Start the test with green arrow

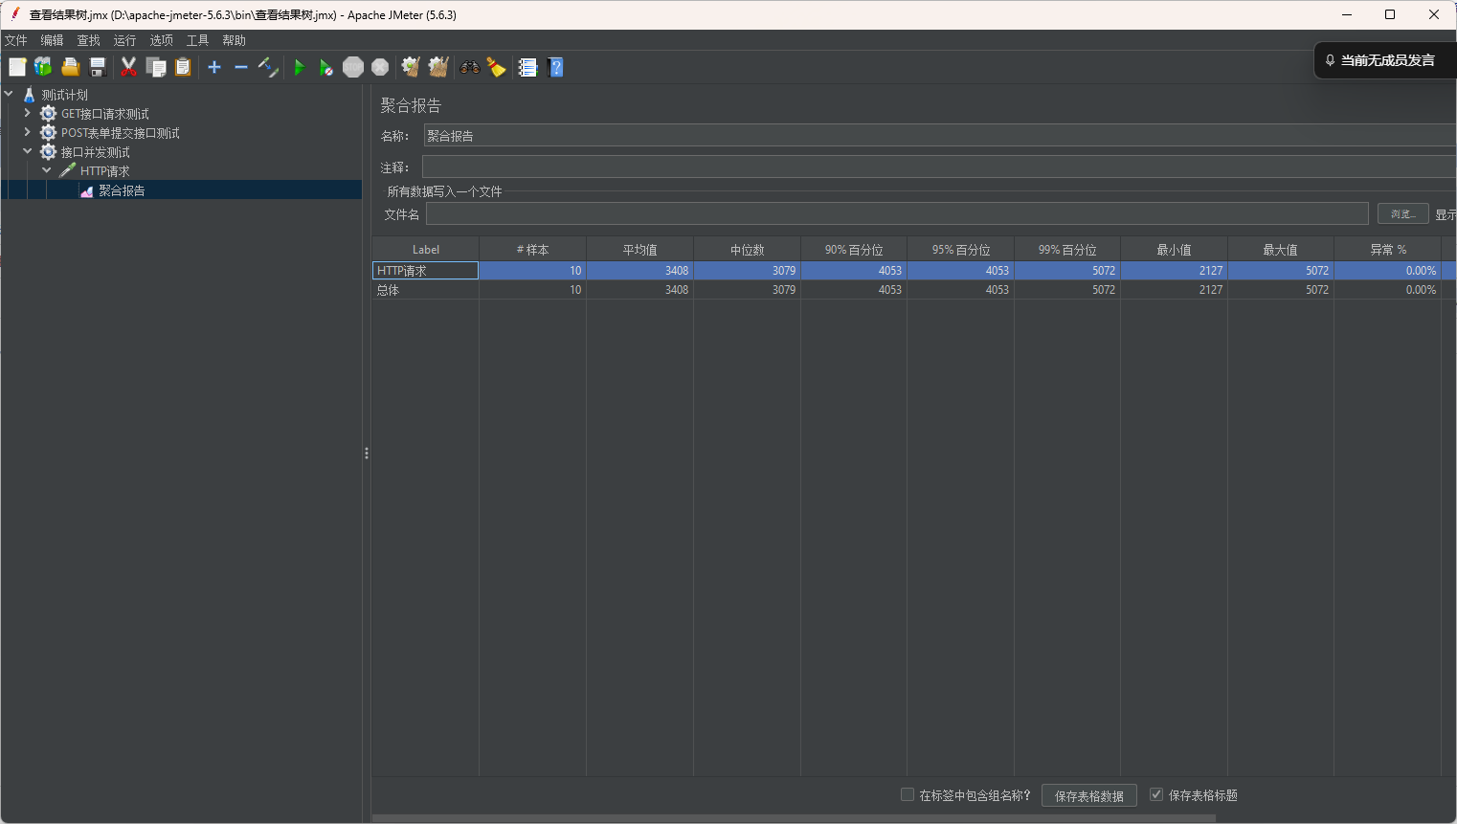pos(300,67)
